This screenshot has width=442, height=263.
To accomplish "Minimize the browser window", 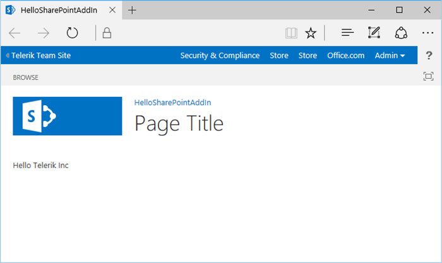I will click(371, 10).
